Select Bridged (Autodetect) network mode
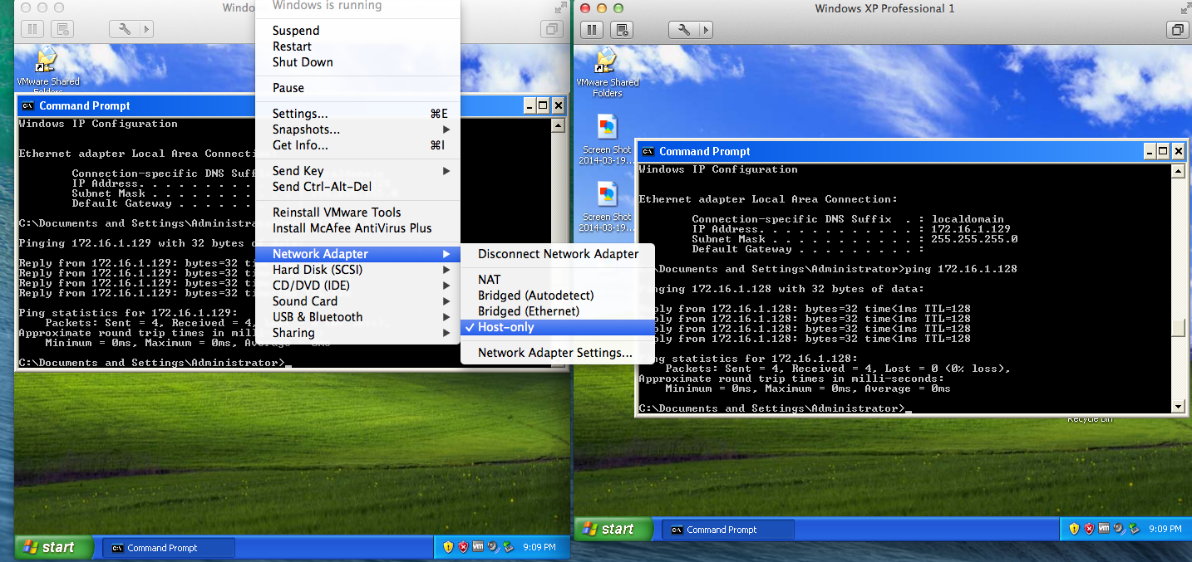This screenshot has height=562, width=1192. pyautogui.click(x=558, y=296)
